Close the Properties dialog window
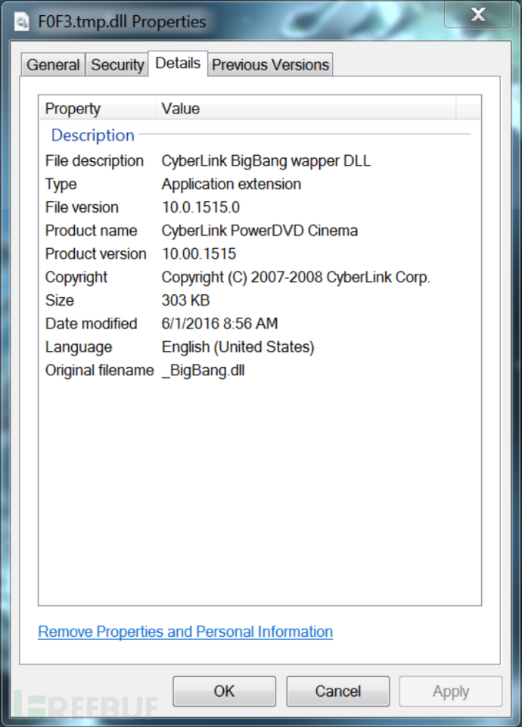This screenshot has width=522, height=727. point(477,15)
